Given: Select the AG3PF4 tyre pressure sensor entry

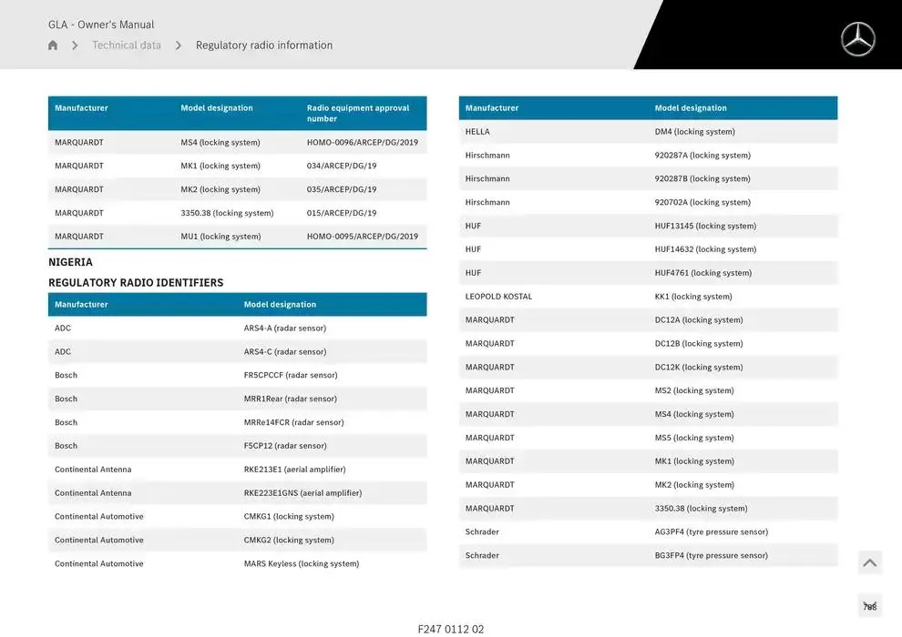Looking at the screenshot, I should 711,532.
